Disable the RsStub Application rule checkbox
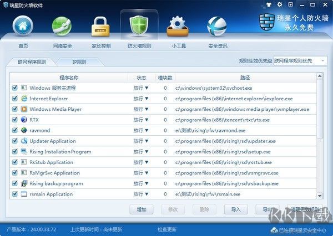Image resolution: width=333 pixels, height=236 pixels. (14, 162)
